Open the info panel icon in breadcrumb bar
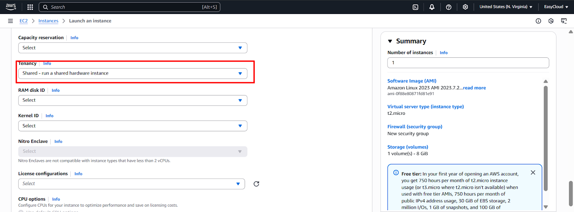This screenshot has height=212, width=574. click(538, 21)
